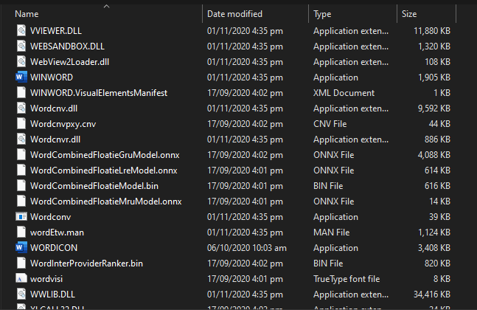Click the 11,880 KB size cell

point(432,31)
